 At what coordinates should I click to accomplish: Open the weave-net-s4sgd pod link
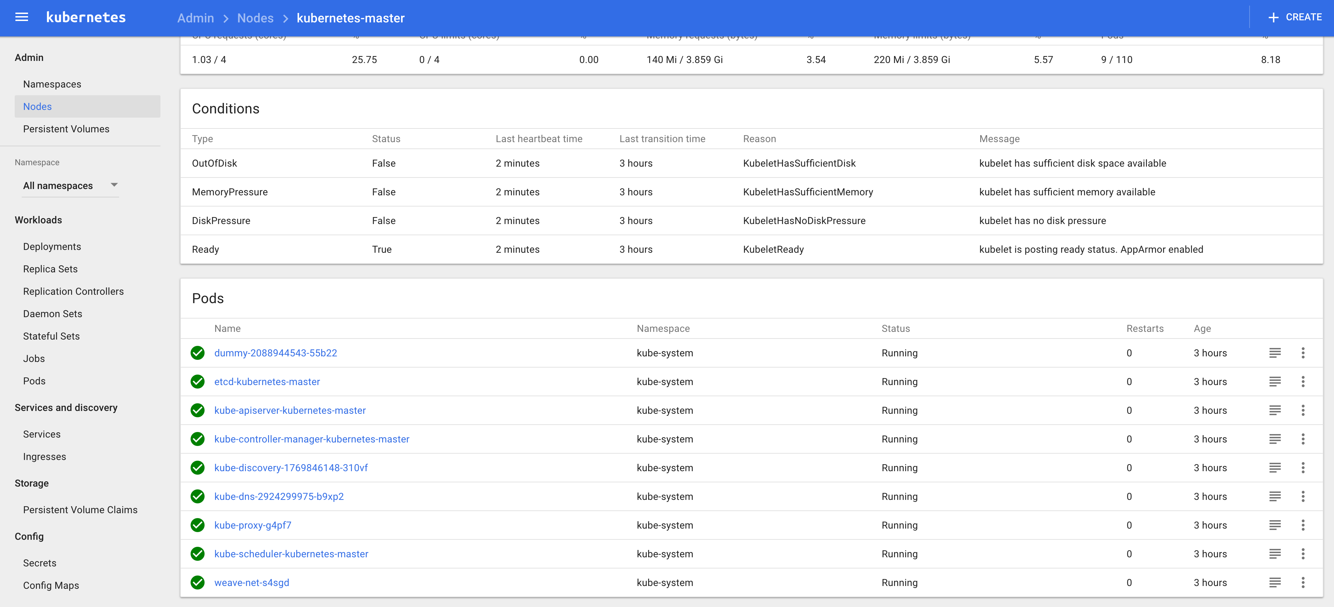(x=252, y=583)
